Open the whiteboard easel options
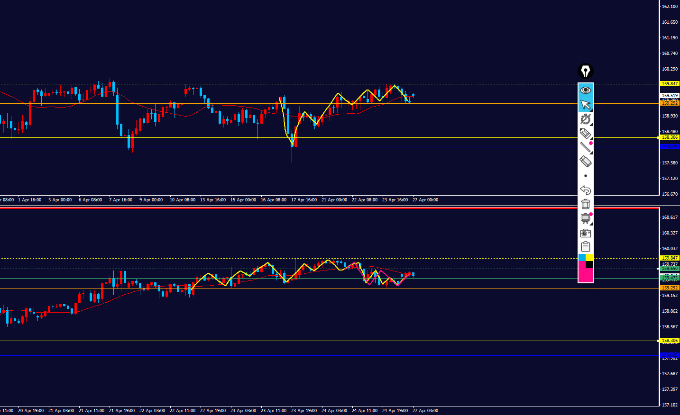Screen dimensions: 680x415 585,218
